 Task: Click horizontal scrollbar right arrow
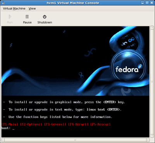(x=148, y=140)
